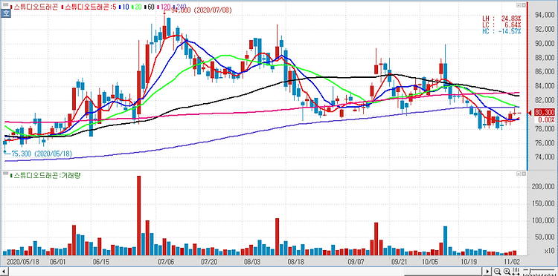The image size is (558, 276).
Task: Click the horizontal scrollbar right arrow
Action: pos(488,272)
